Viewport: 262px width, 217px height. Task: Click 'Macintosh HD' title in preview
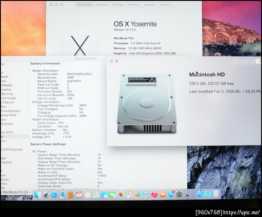[207, 75]
